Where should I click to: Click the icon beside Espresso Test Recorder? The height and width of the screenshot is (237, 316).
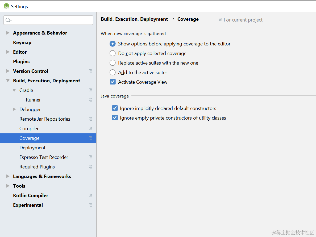coord(90,157)
